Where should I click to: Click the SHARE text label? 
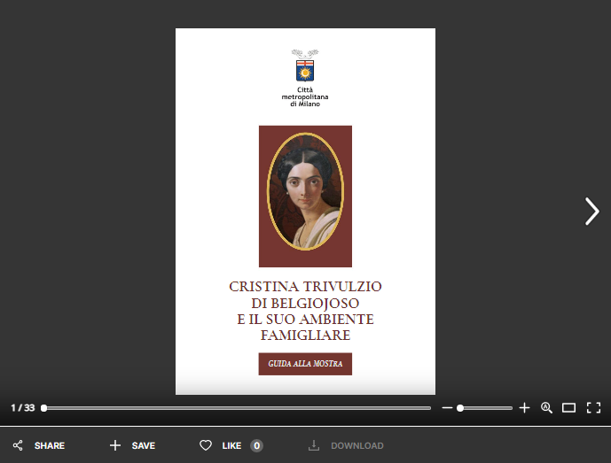pos(50,445)
